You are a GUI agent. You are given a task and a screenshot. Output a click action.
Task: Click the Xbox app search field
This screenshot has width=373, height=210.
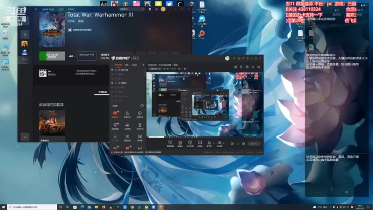pos(132,9)
